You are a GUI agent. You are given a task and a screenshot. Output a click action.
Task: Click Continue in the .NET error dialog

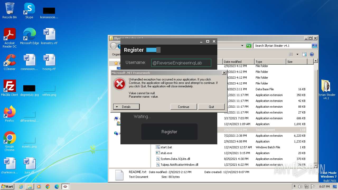tap(184, 107)
